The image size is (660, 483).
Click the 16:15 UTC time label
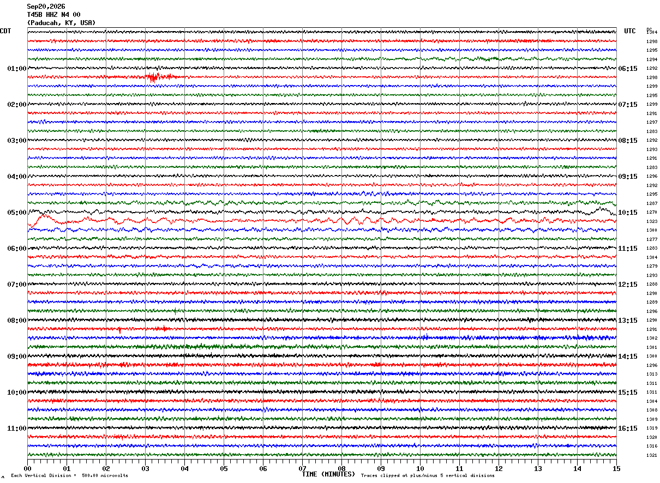628,428
